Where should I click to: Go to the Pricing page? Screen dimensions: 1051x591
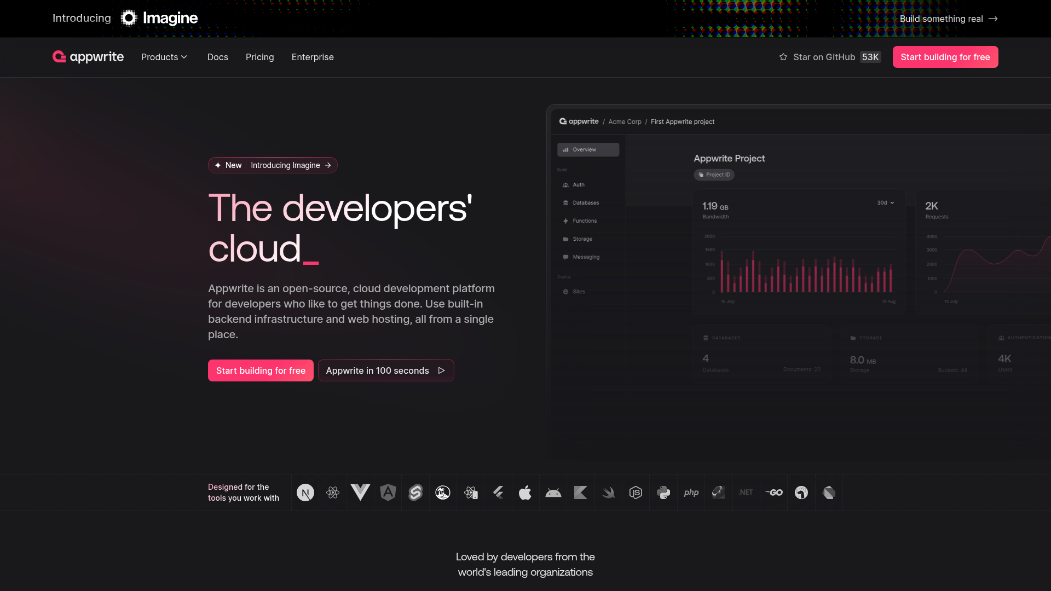259,57
